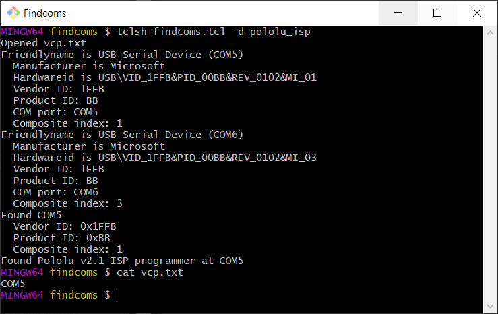498x314 pixels.
Task: Click the Findcoms window title text
Action: 44,13
